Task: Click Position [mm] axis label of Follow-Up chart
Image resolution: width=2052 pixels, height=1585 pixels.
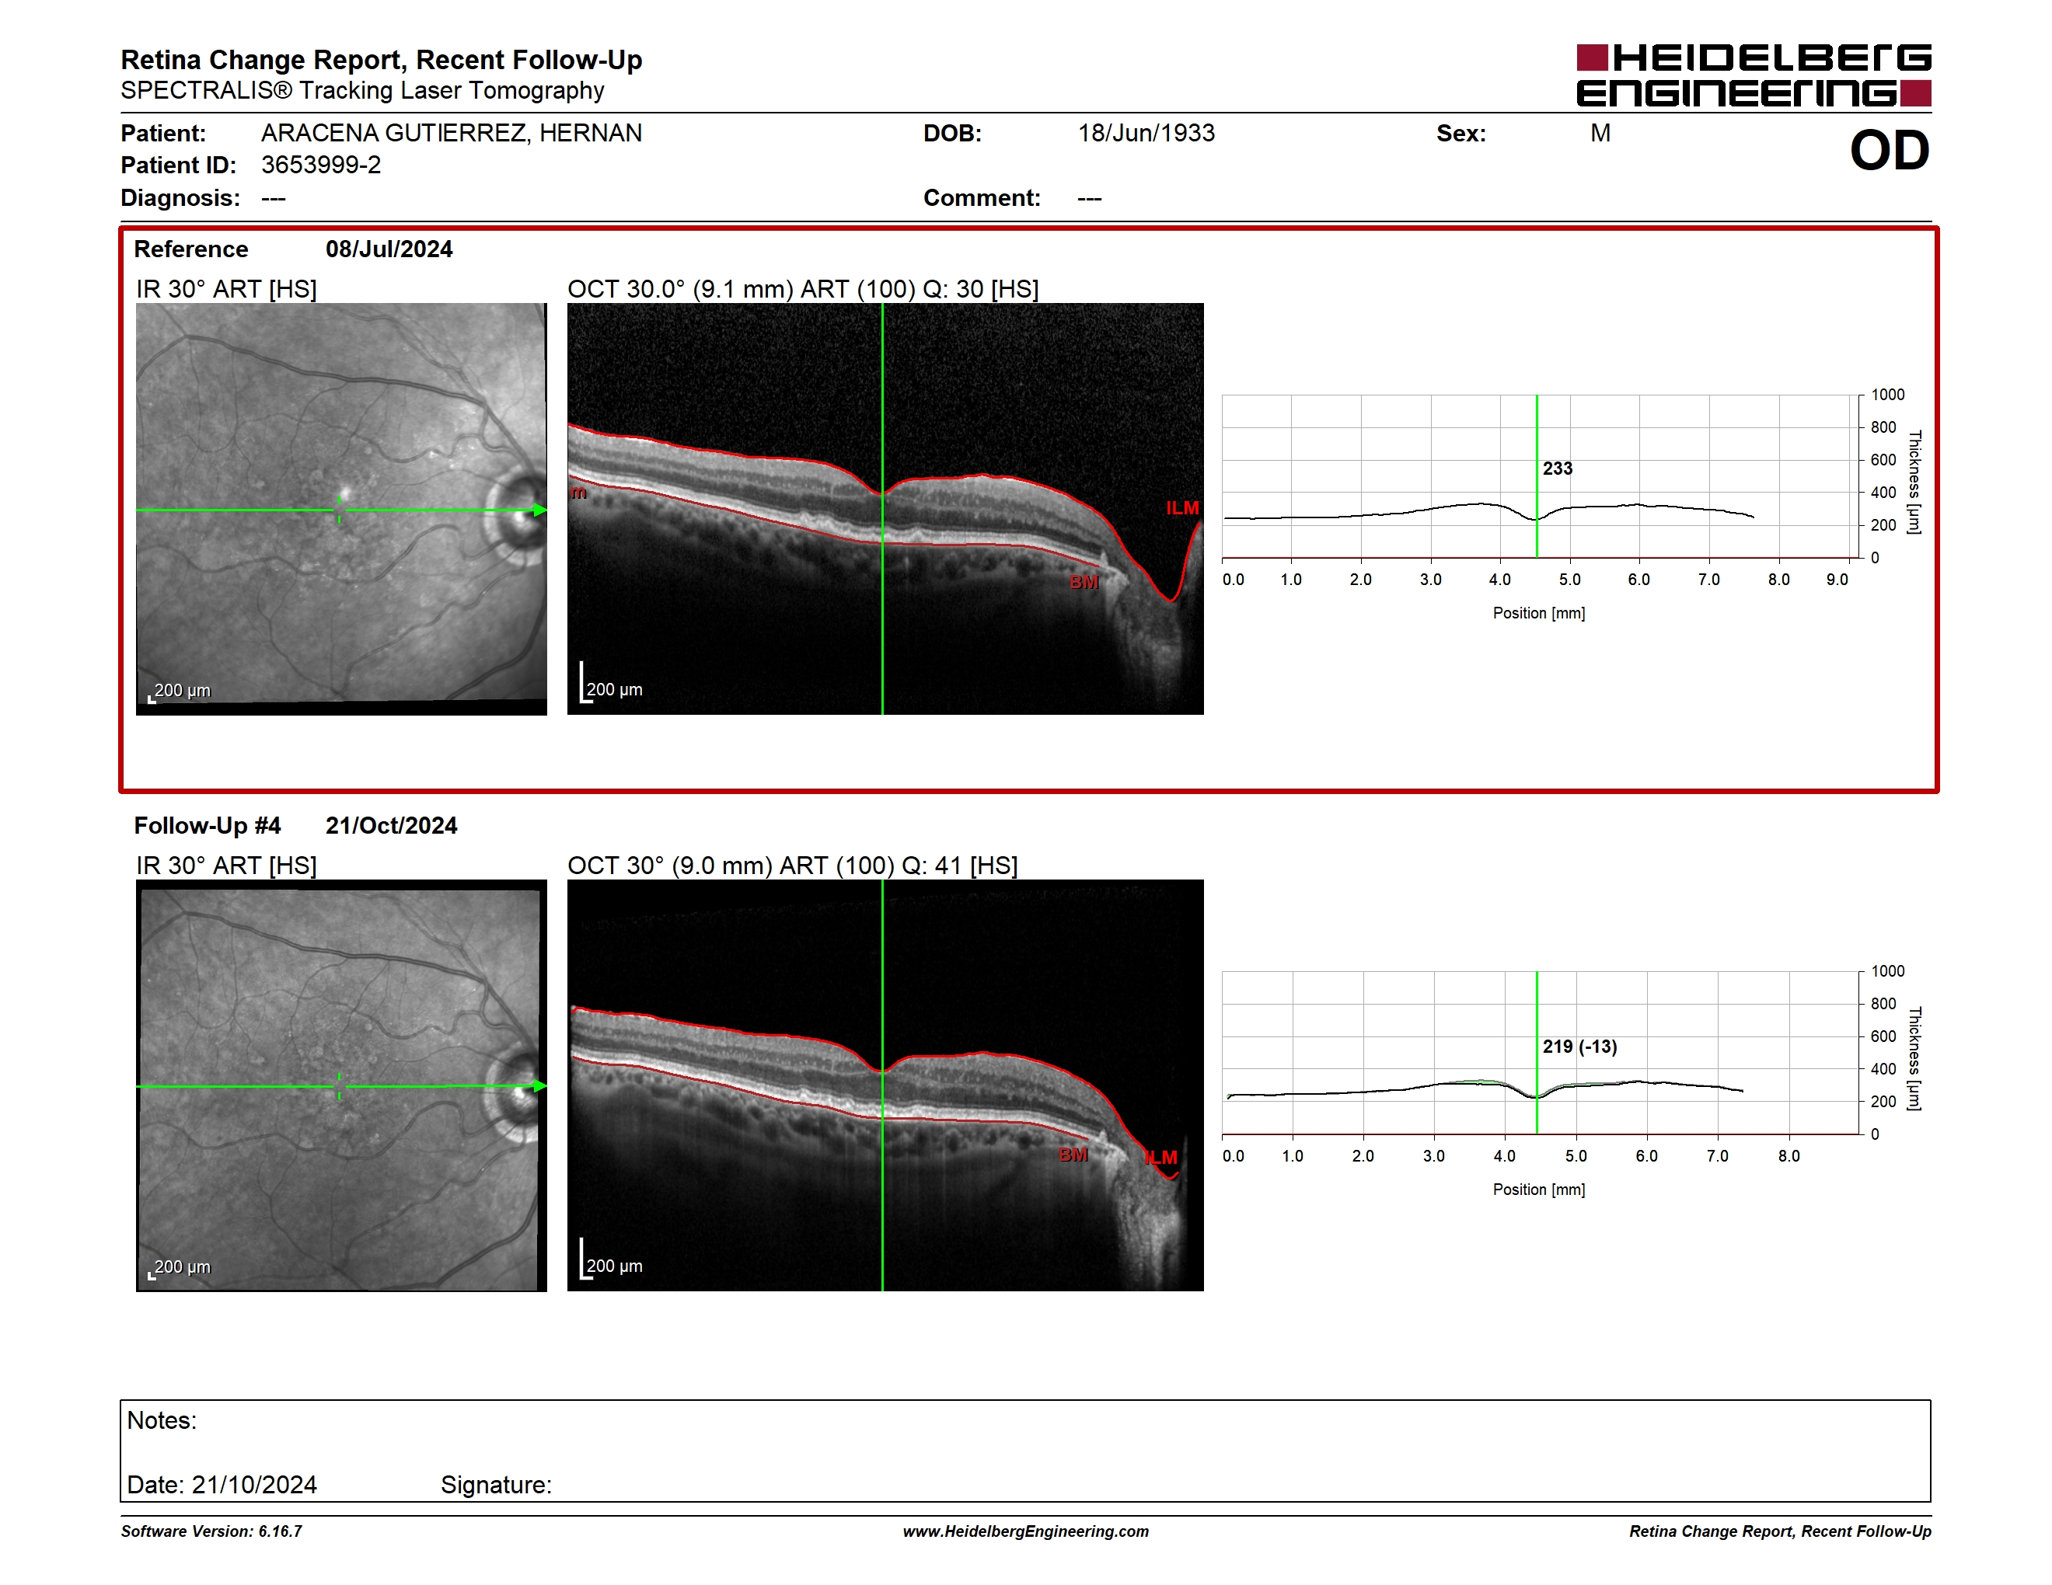Action: [x=1539, y=1190]
